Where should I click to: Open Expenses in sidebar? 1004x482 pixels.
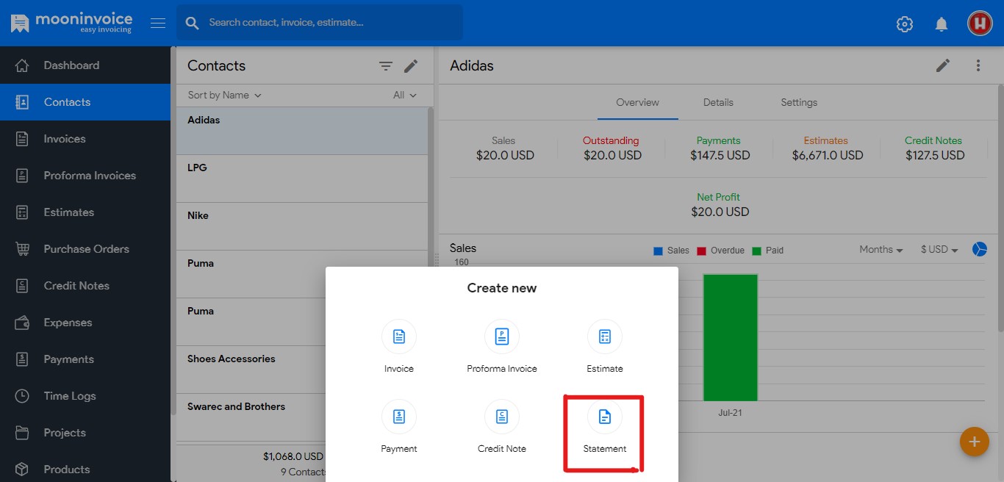[x=85, y=323]
